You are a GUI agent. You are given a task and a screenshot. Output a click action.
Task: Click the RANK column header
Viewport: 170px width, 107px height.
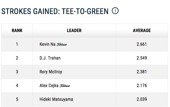pyautogui.click(x=17, y=30)
